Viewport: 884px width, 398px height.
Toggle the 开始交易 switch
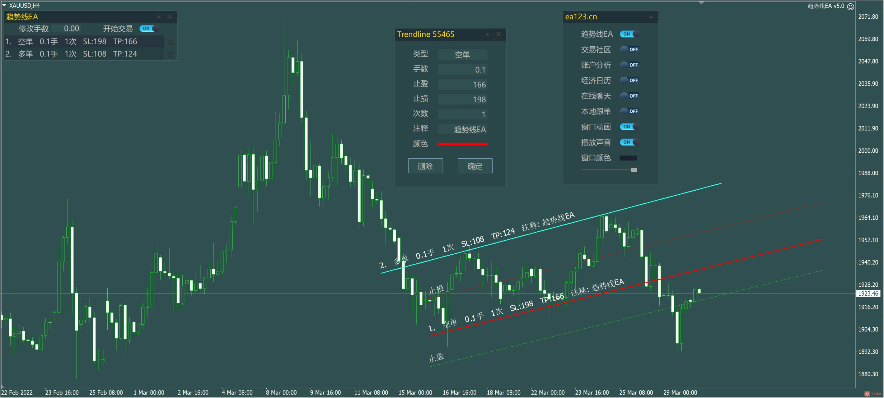point(149,29)
